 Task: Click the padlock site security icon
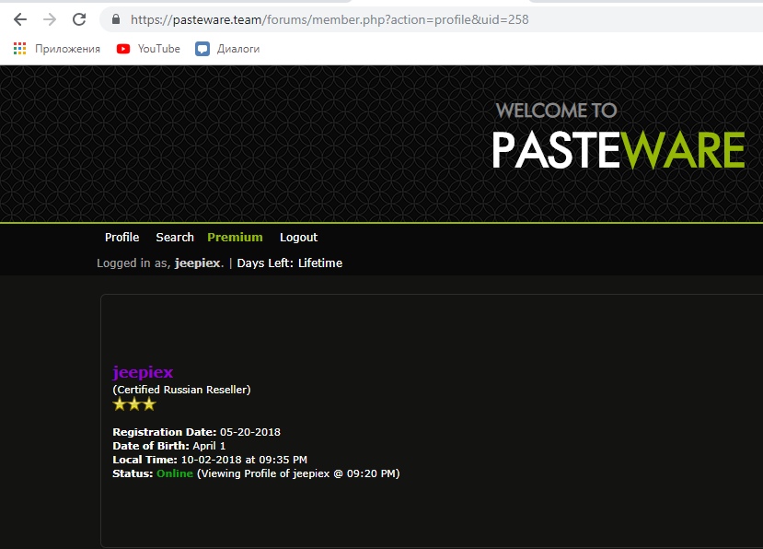click(x=116, y=19)
